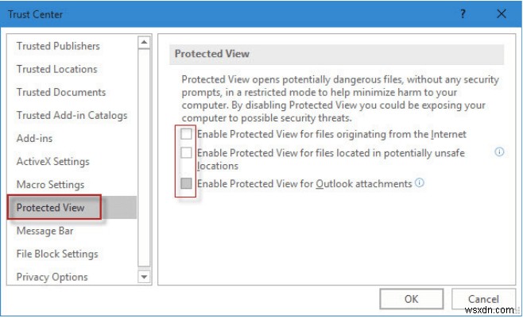Enable Protected View for Internet files checkbox

pyautogui.click(x=186, y=134)
